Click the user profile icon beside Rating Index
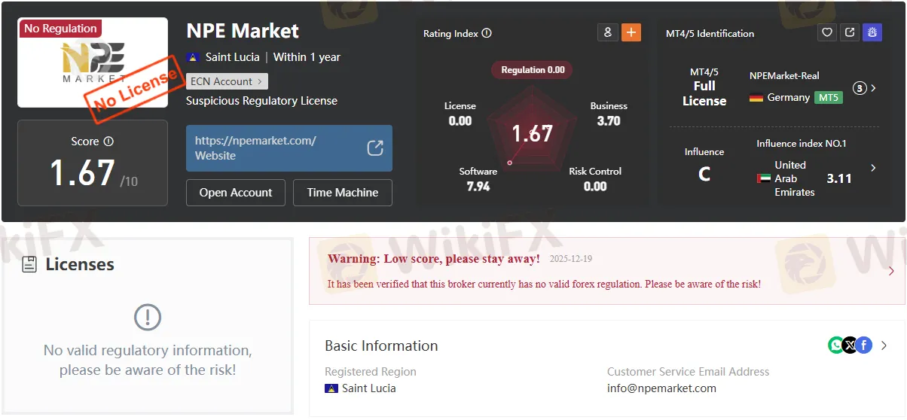The width and height of the screenshot is (907, 420). 607,32
